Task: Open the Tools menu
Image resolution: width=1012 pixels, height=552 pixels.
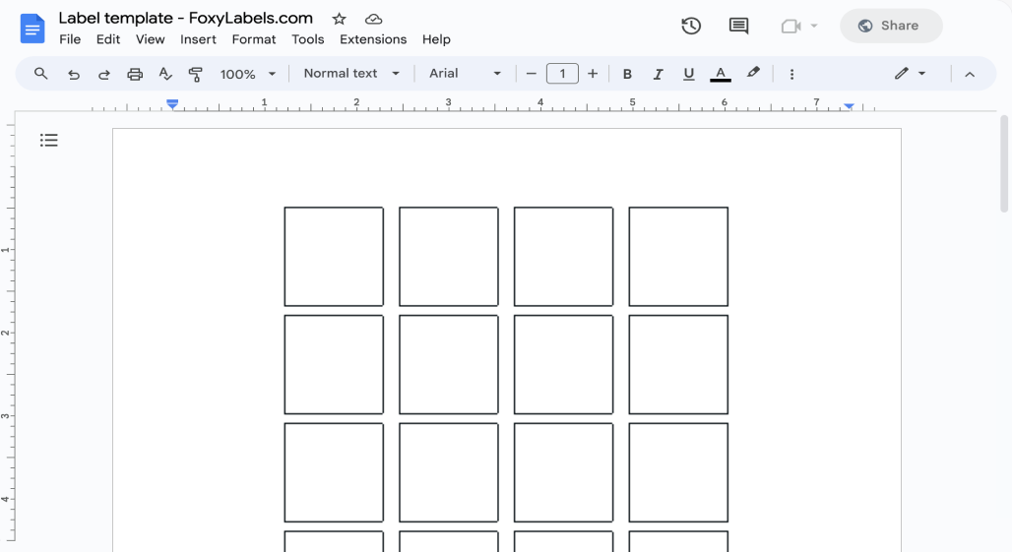Action: point(307,39)
